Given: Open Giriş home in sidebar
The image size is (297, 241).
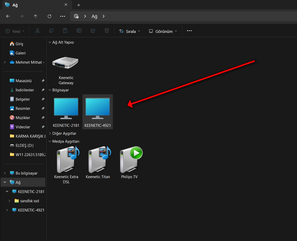Looking at the screenshot, I should tap(16, 44).
